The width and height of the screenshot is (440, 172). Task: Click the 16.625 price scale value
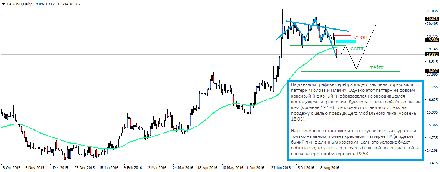pos(432,100)
